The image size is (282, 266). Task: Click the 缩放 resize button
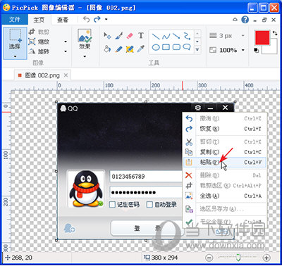(39, 42)
